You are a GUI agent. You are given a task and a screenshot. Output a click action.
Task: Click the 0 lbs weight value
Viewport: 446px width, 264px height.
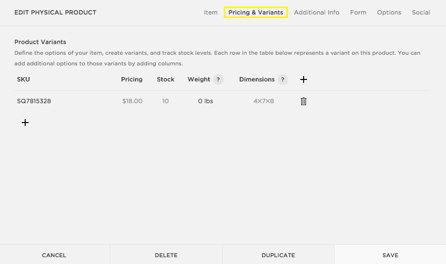pos(205,101)
